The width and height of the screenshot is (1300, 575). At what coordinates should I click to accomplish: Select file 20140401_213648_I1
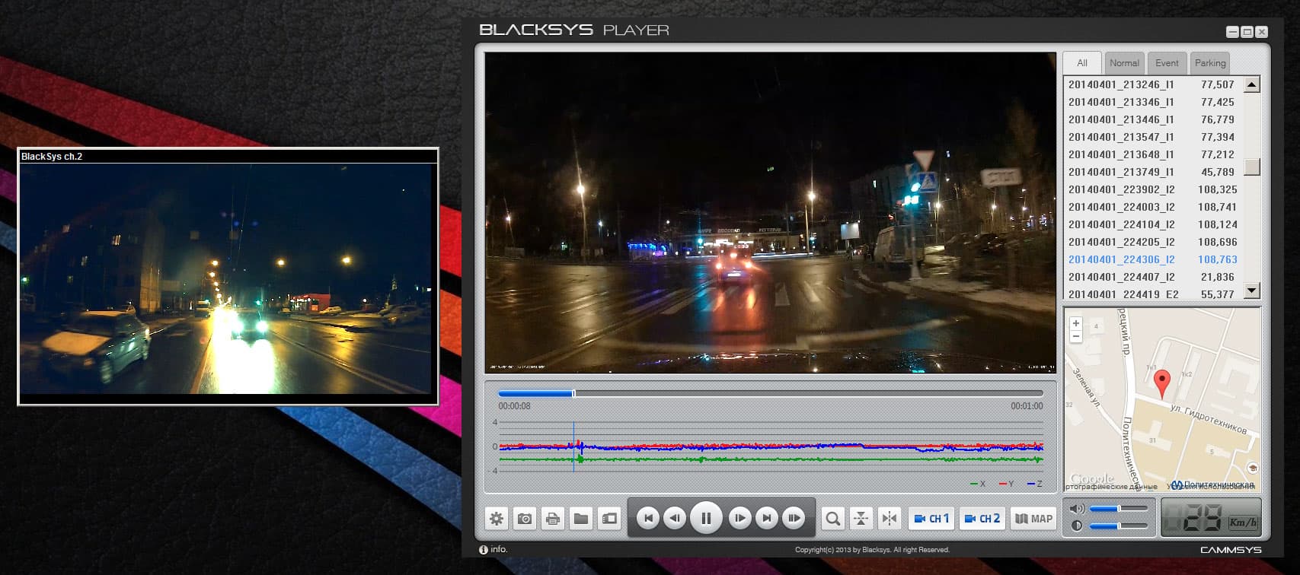click(x=1153, y=154)
